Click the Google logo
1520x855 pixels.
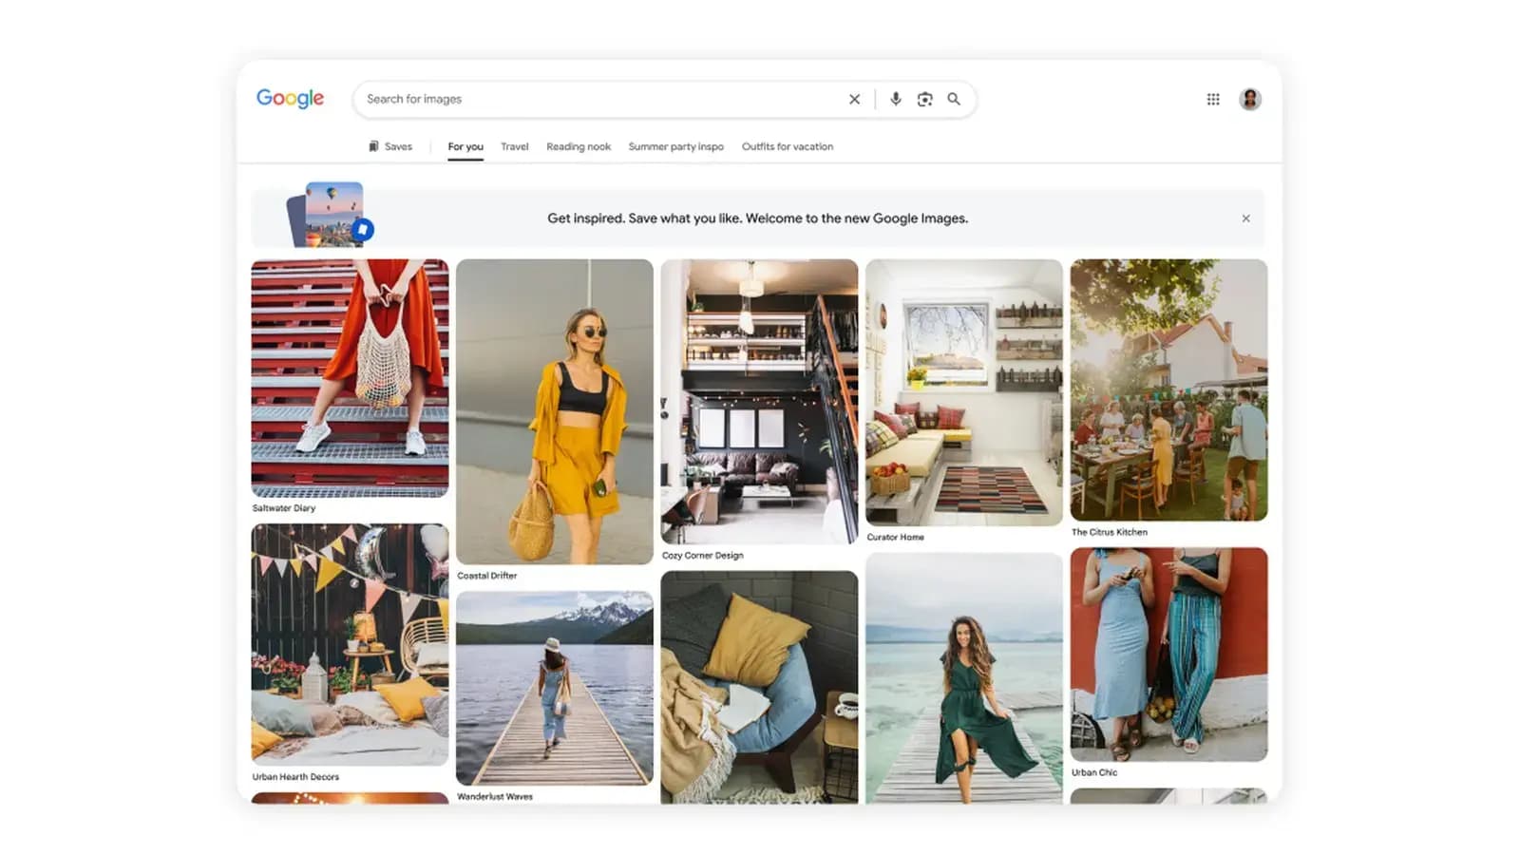tap(290, 99)
